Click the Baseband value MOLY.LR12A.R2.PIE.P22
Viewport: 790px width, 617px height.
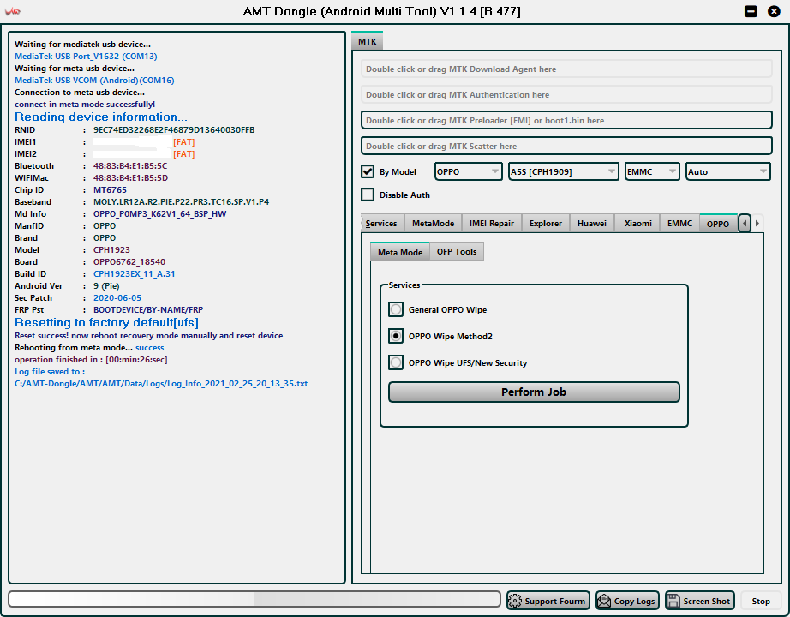point(181,201)
